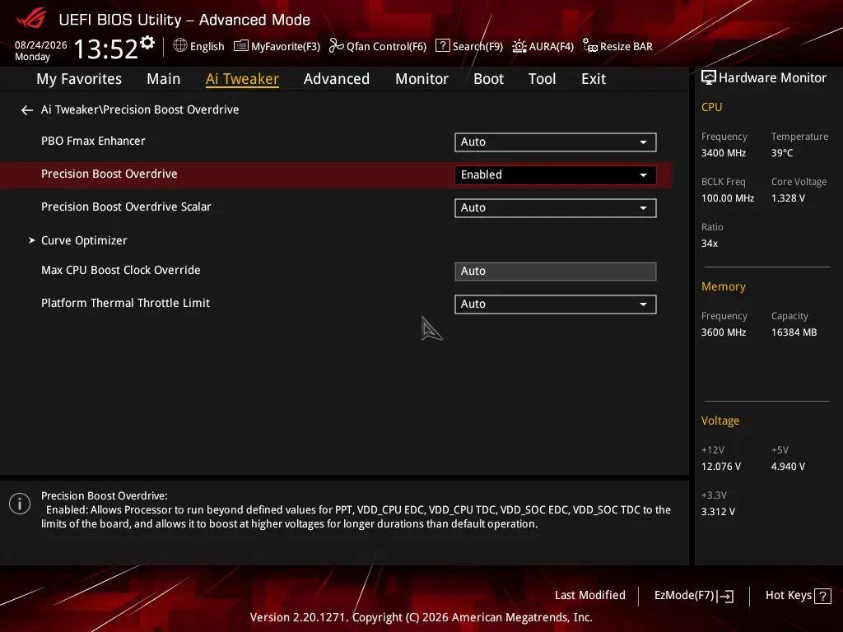Click the Version 2.20.1271 copyright text
The image size is (843, 632).
(421, 617)
